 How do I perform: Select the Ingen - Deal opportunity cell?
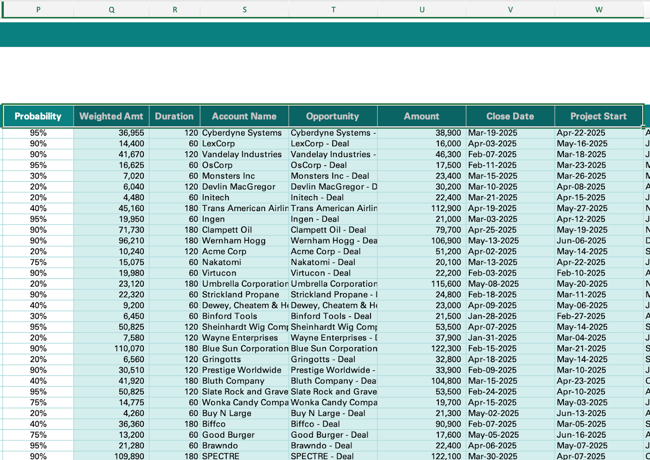(333, 219)
